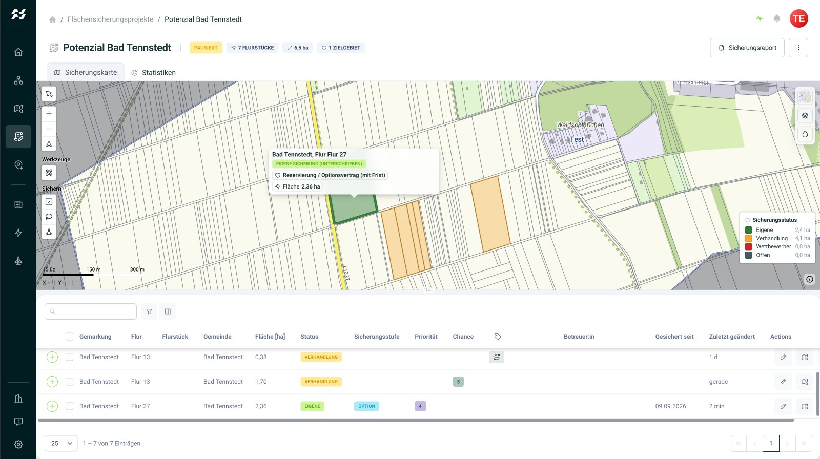The width and height of the screenshot is (820, 459).
Task: Open the map opacity droplet control
Action: [x=805, y=134]
